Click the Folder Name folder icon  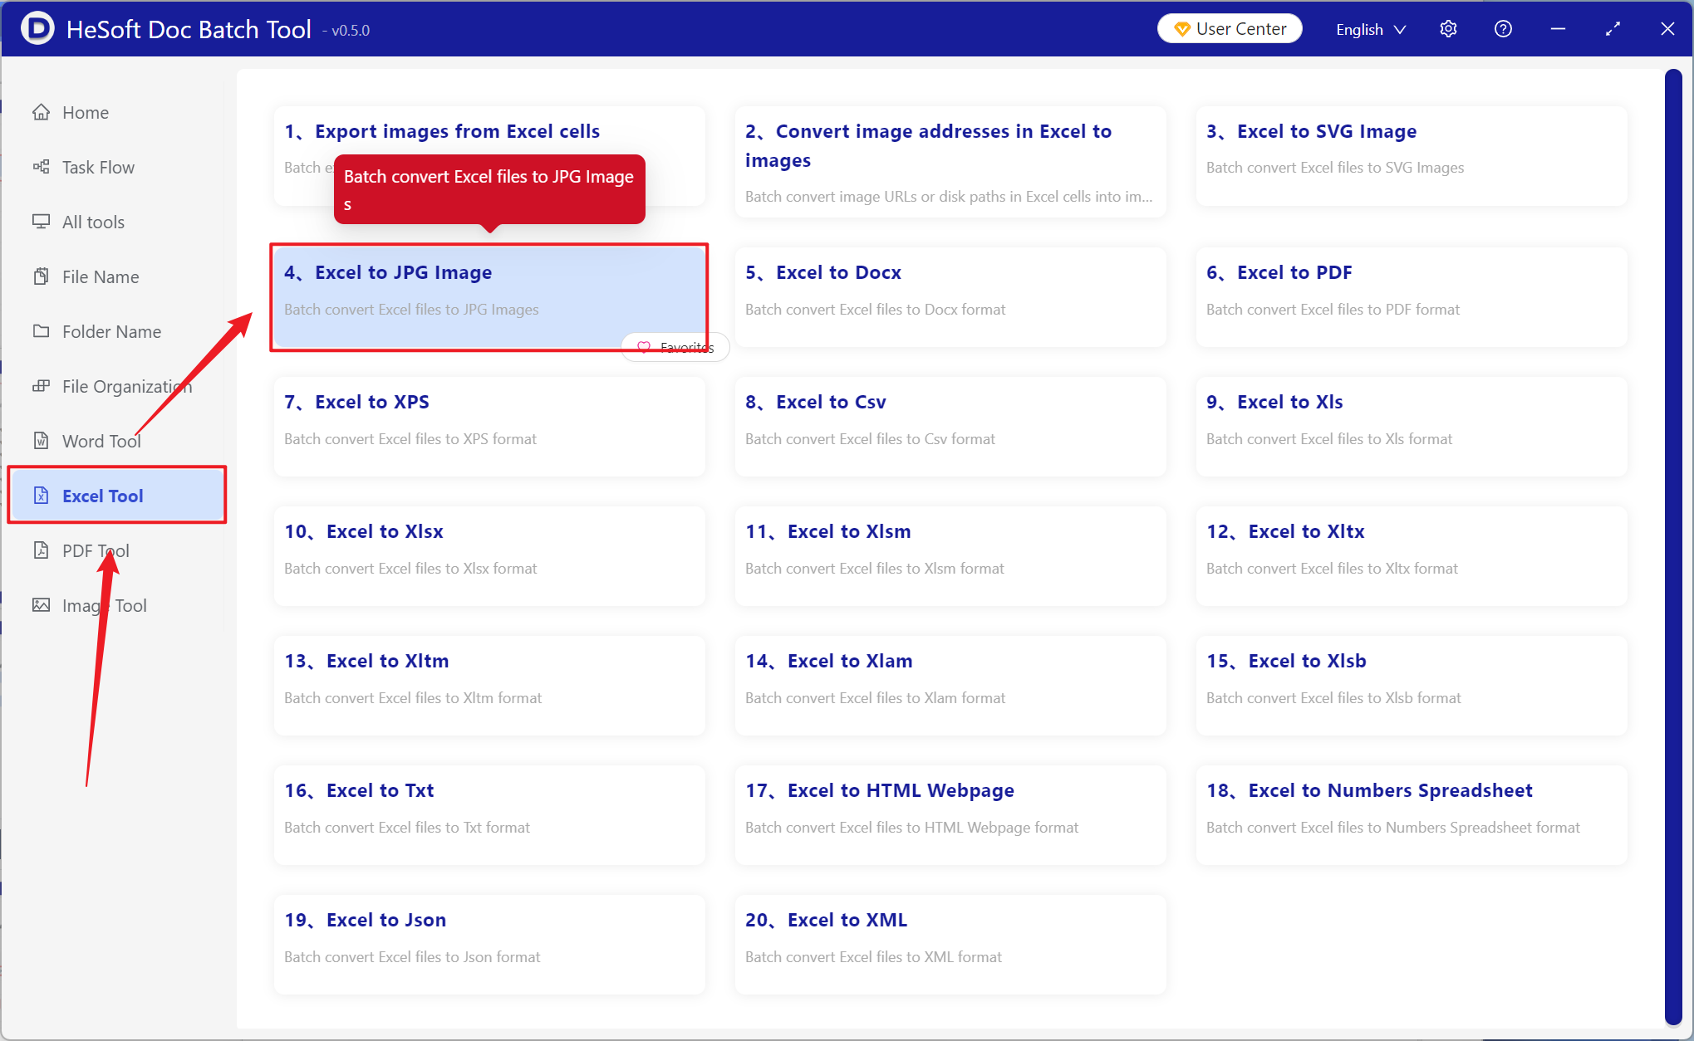click(41, 331)
